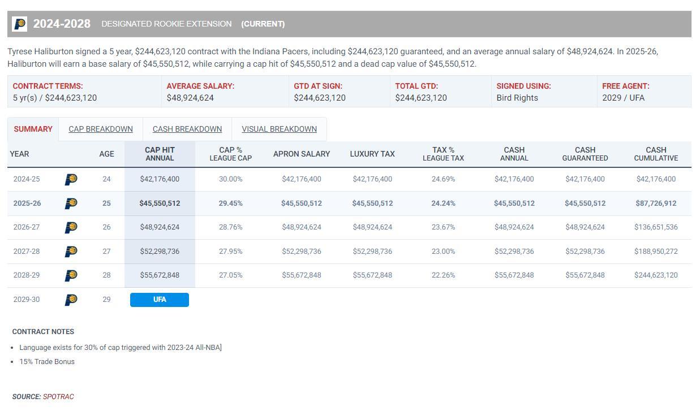Click the Pacers logo in the contract header
Screen dimensions: 700x411
click(19, 24)
